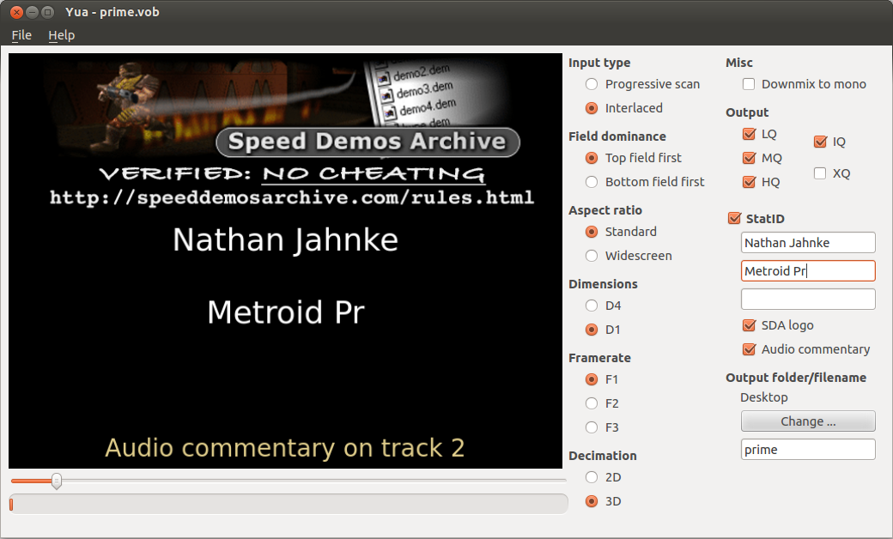
Task: Toggle Audio commentary checkbox
Action: 750,349
